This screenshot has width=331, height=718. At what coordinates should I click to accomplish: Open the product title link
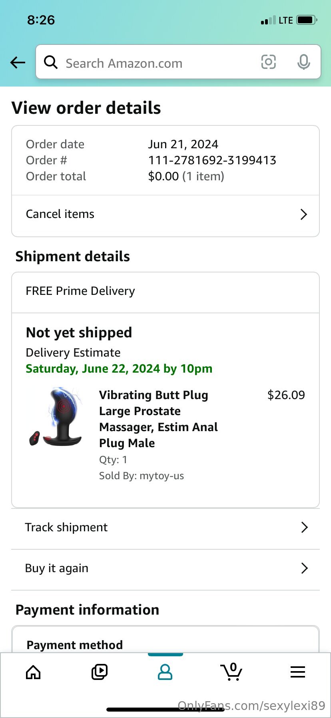(x=159, y=419)
